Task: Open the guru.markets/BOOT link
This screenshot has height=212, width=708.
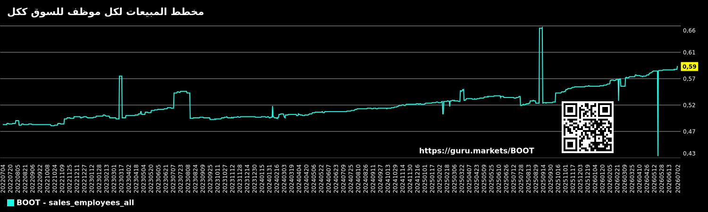Action: (x=477, y=151)
